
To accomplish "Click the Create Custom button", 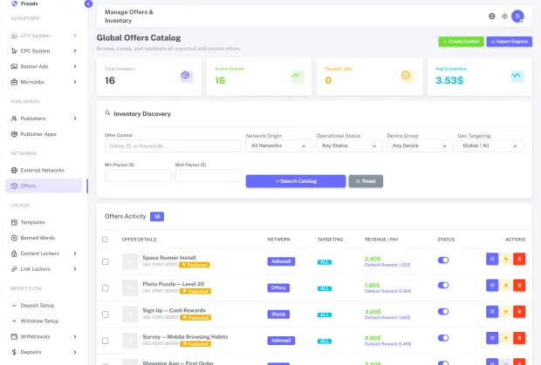I will 461,42.
